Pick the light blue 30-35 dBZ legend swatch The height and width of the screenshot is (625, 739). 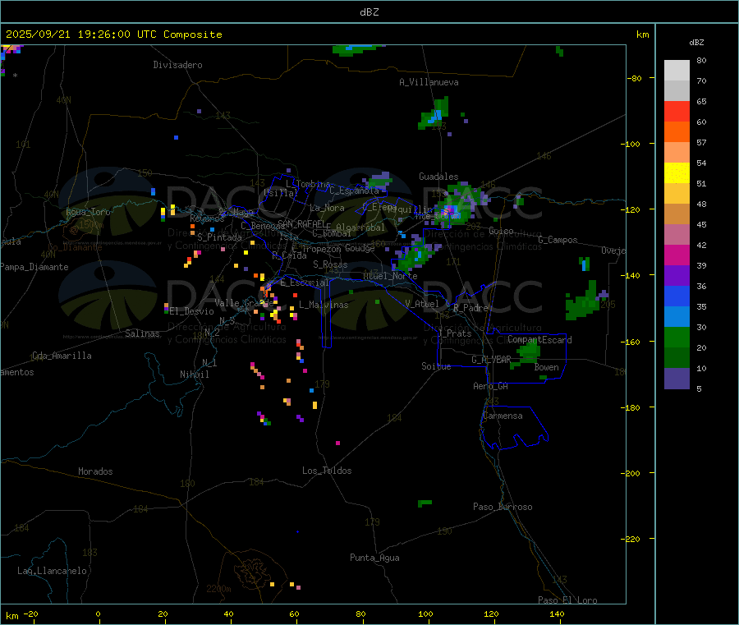click(677, 317)
